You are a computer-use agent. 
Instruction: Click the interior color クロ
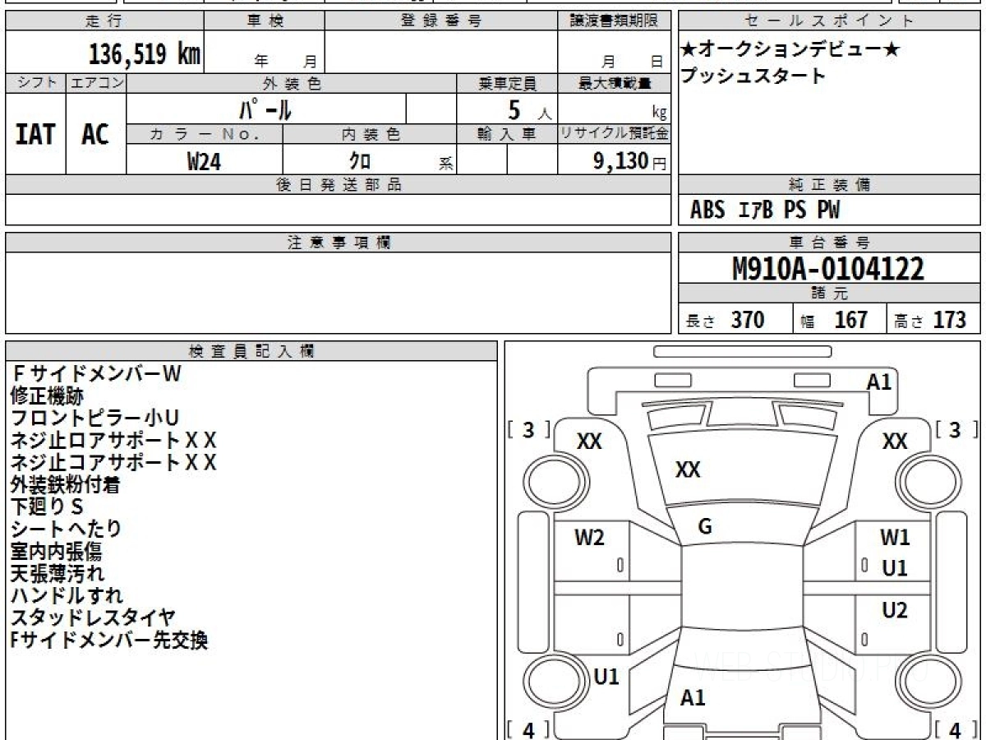tap(360, 161)
